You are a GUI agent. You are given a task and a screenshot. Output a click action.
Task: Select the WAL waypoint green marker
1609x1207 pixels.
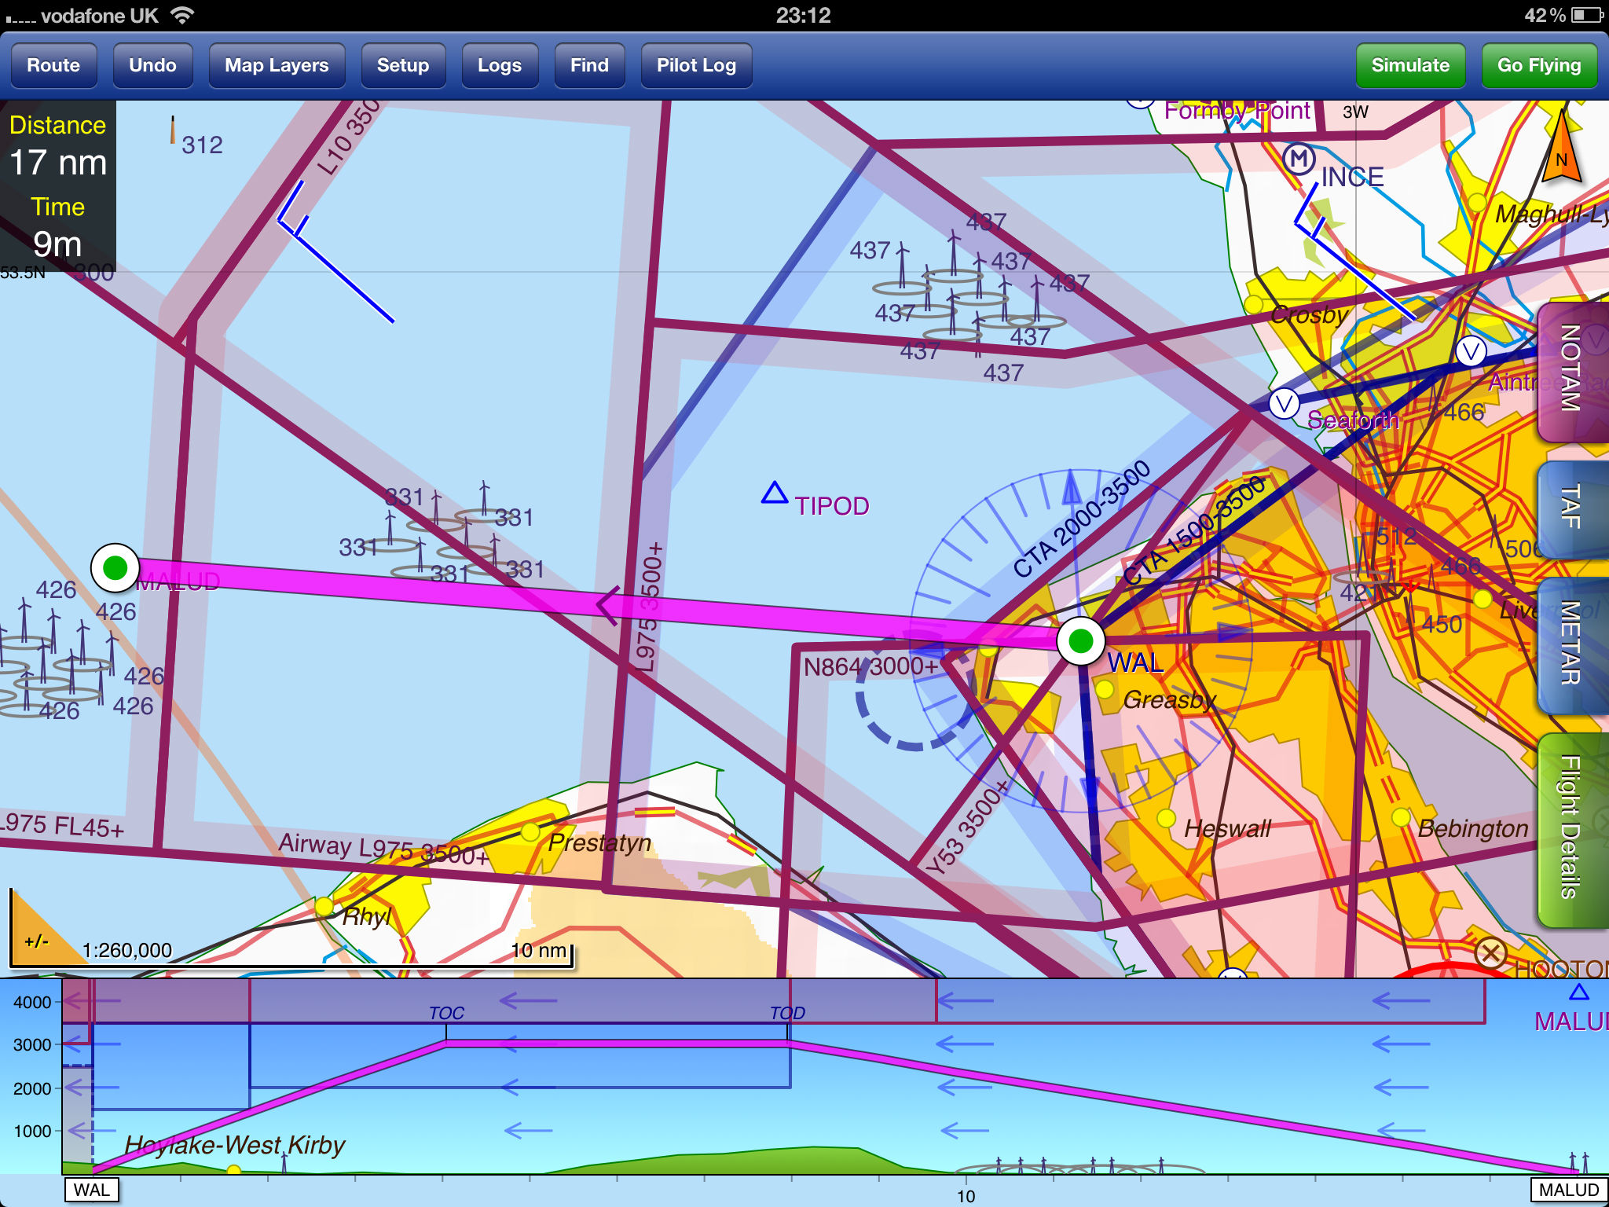tap(1081, 641)
